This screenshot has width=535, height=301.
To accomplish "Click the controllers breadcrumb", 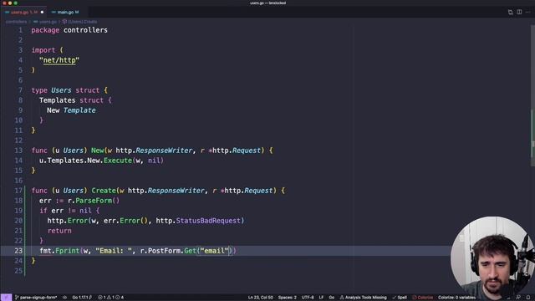I will click(x=16, y=22).
